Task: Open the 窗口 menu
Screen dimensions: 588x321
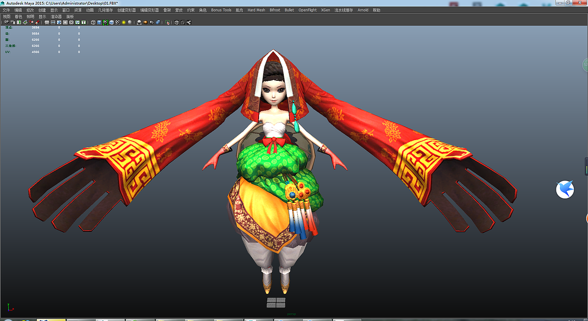Action: [x=66, y=10]
